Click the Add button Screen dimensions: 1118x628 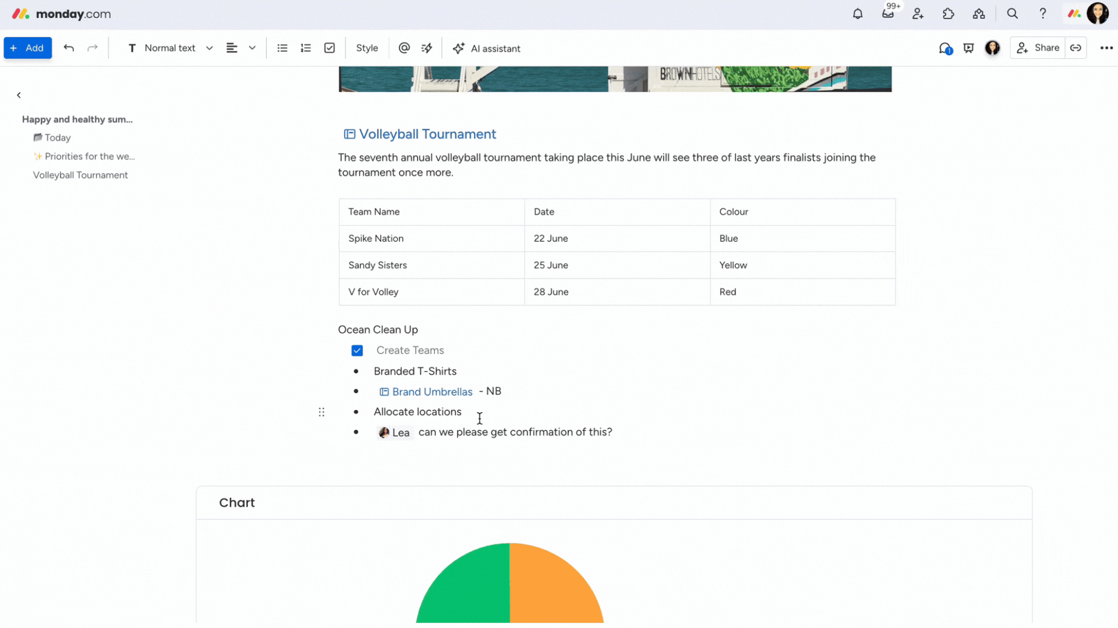point(27,48)
